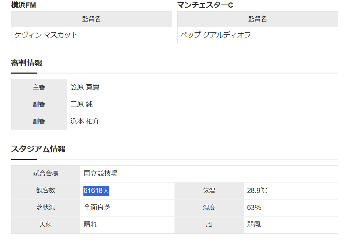The height and width of the screenshot is (244, 351).
Task: Click the 横浜FM team heading
Action: click(24, 5)
